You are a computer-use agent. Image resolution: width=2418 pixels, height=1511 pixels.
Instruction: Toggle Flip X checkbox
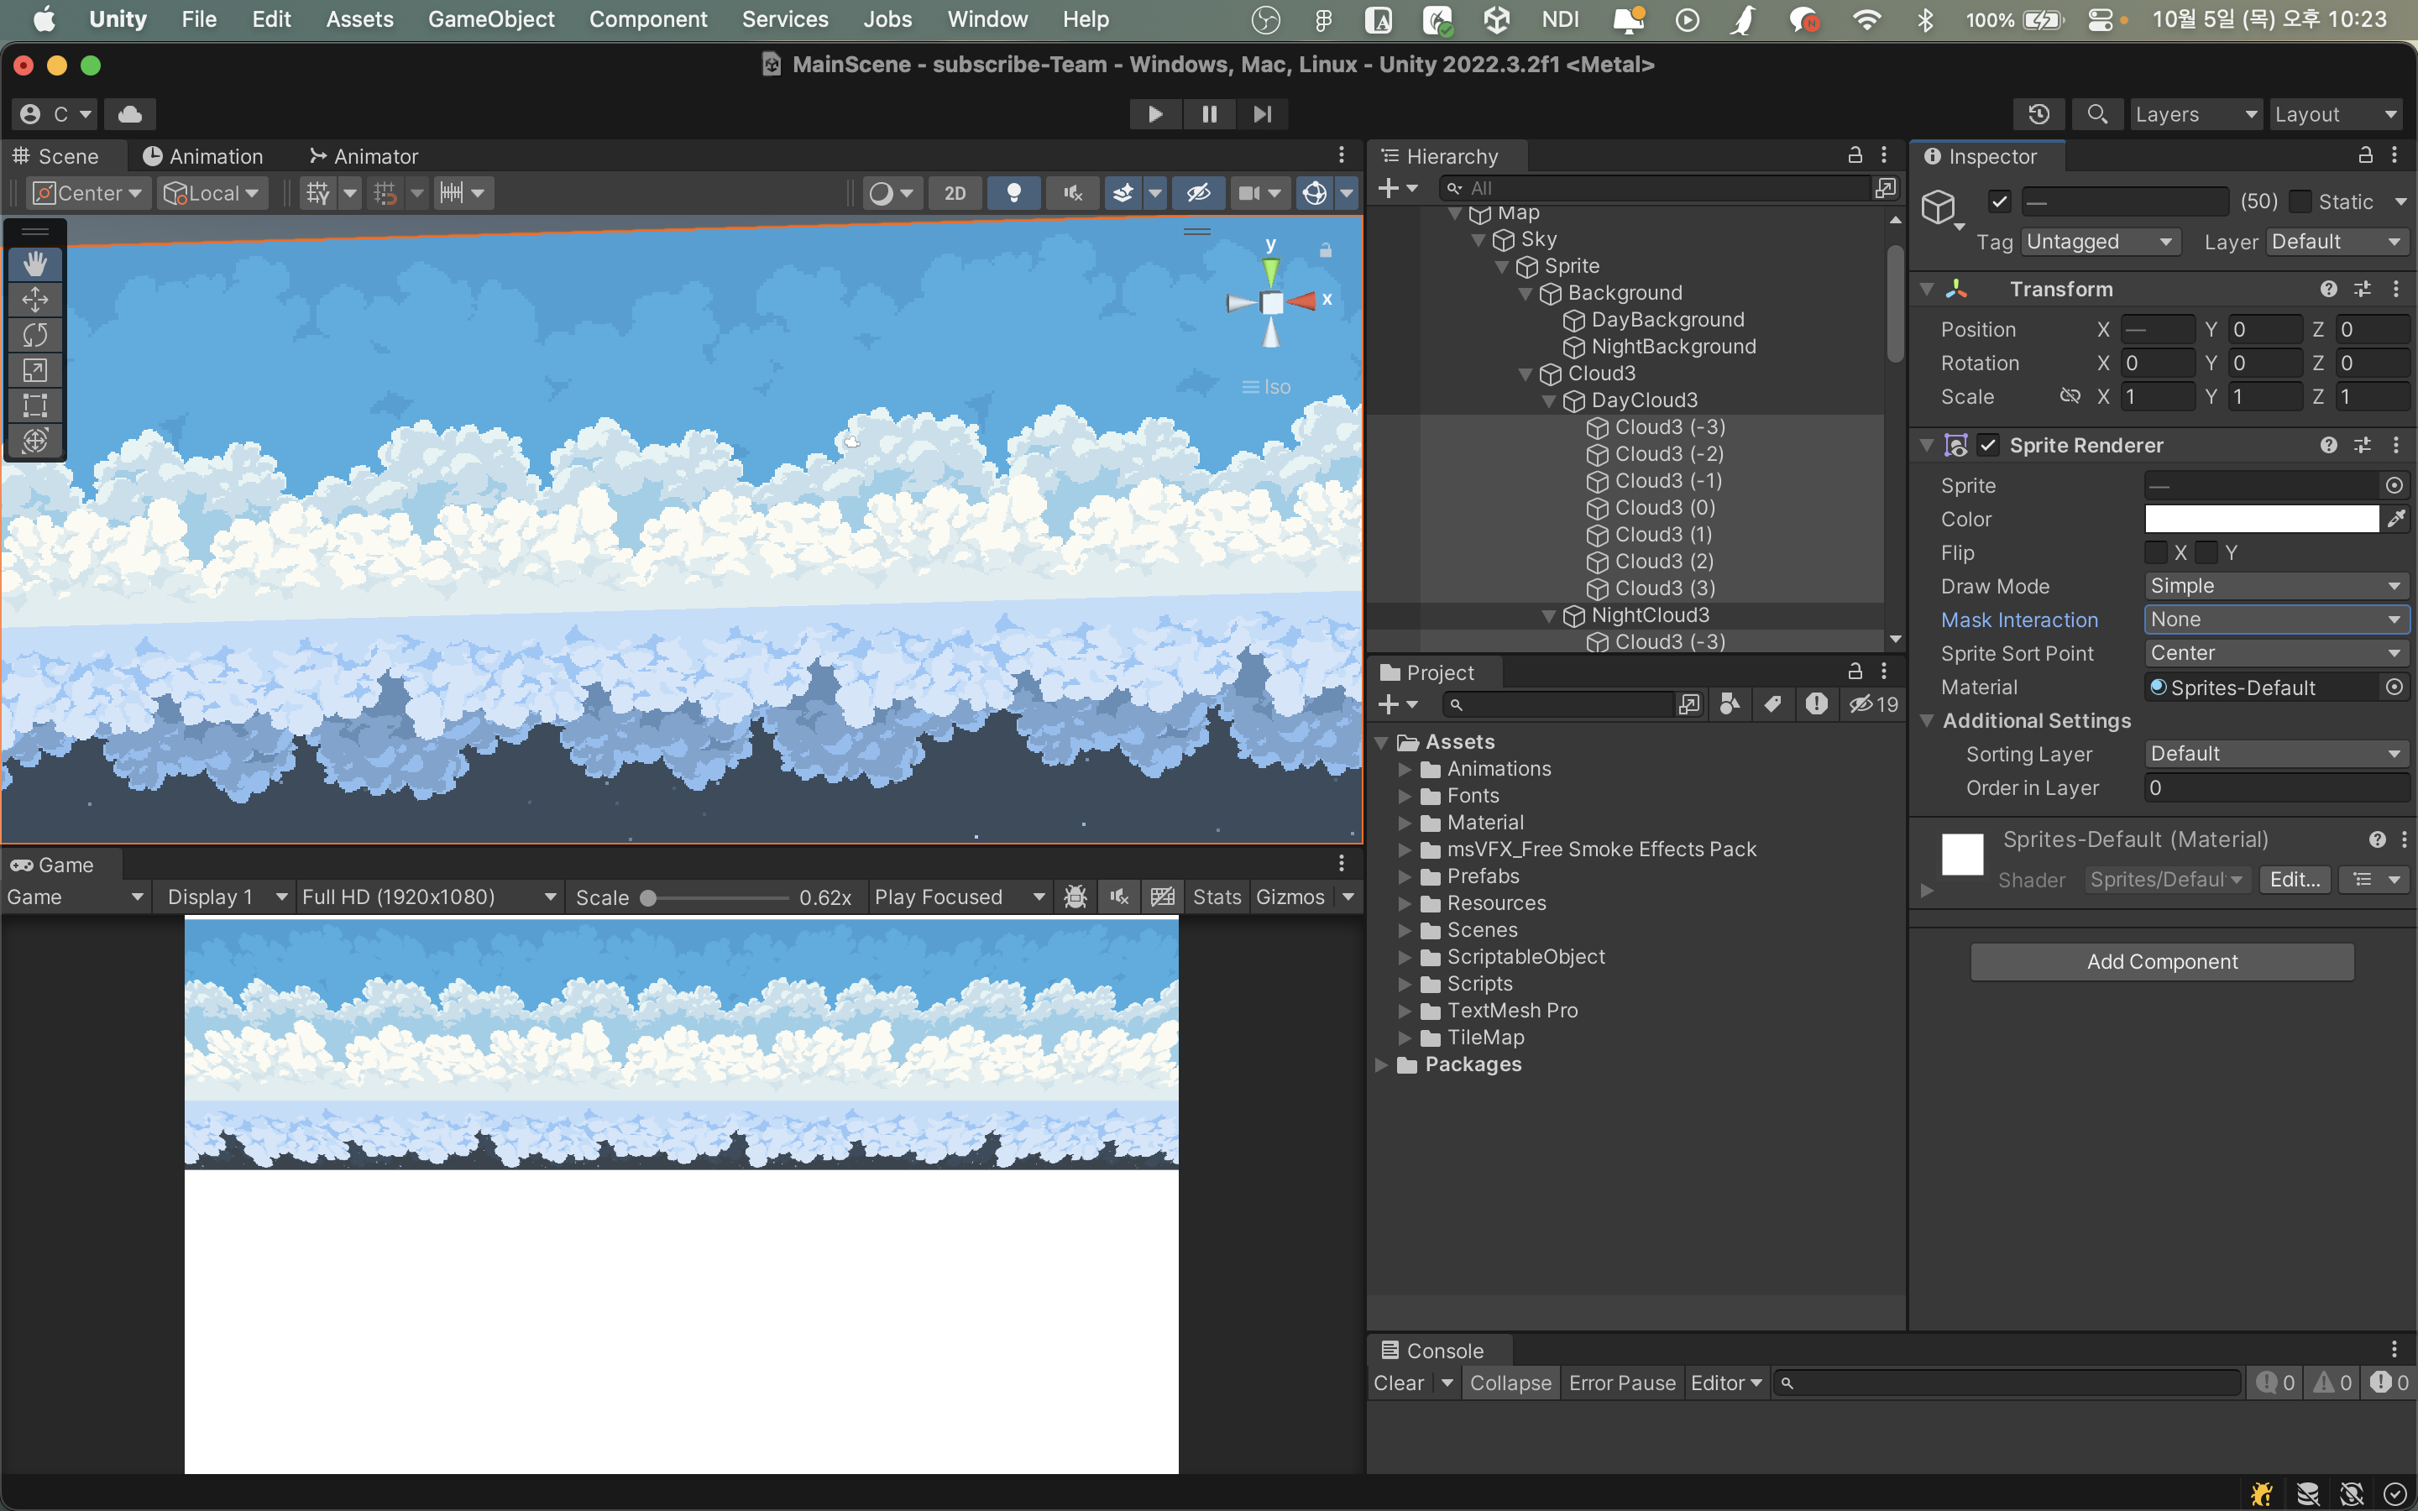coord(2156,552)
